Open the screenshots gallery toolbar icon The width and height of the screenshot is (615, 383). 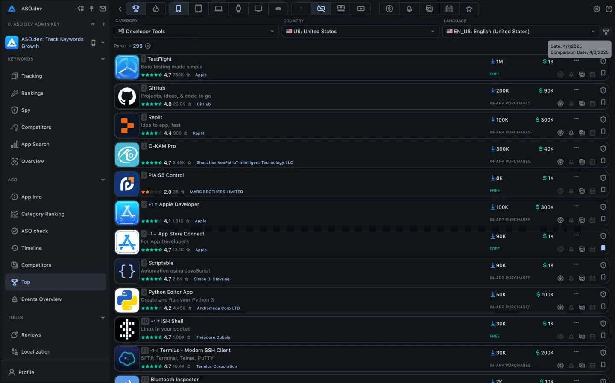click(x=429, y=9)
